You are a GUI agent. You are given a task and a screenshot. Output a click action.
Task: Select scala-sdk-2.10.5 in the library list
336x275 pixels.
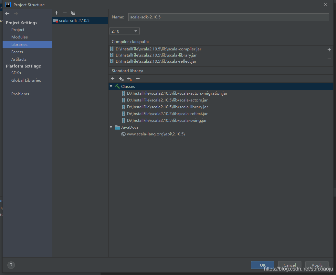click(80, 21)
